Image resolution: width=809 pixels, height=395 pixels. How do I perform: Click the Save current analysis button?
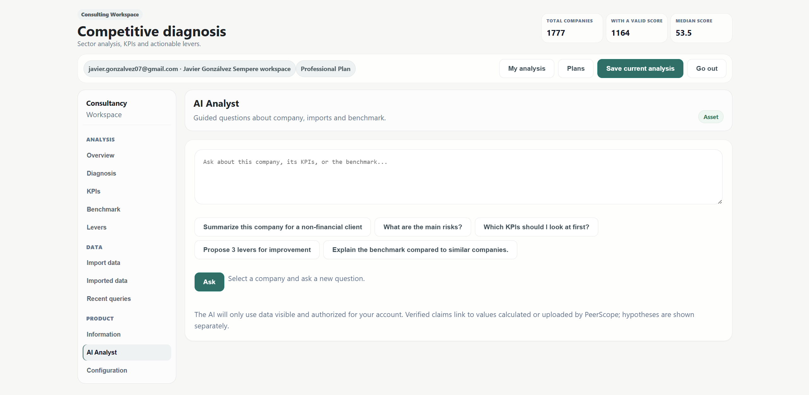pyautogui.click(x=640, y=69)
